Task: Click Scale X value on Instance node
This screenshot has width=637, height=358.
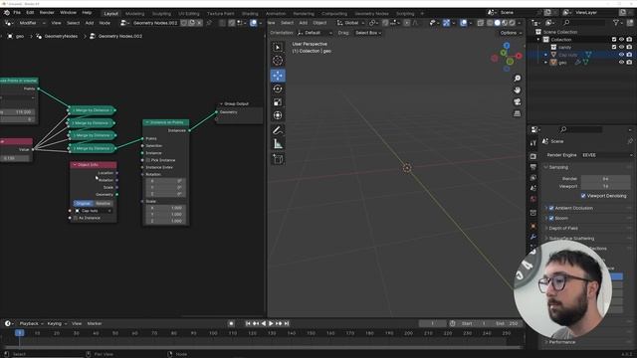Action: click(166, 208)
